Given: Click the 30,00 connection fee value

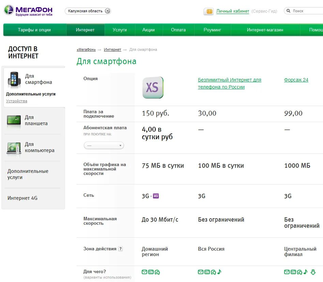Looking at the screenshot, I should (x=207, y=113).
